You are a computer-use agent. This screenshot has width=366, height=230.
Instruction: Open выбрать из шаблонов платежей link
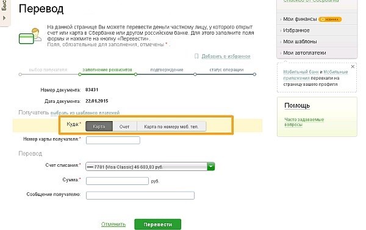[85, 113]
